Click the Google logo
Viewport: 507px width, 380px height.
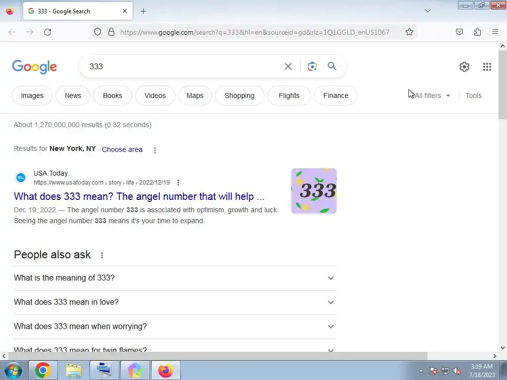tap(35, 67)
